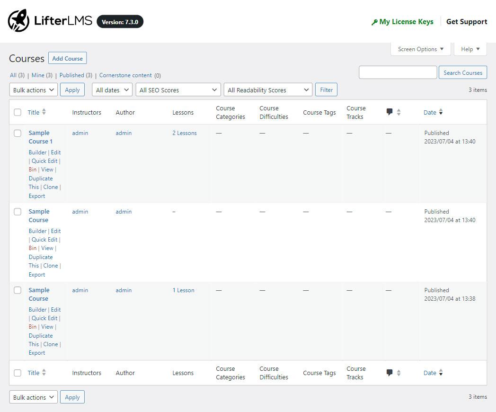This screenshot has height=412, width=496.
Task: Open Get Support link
Action: [467, 22]
